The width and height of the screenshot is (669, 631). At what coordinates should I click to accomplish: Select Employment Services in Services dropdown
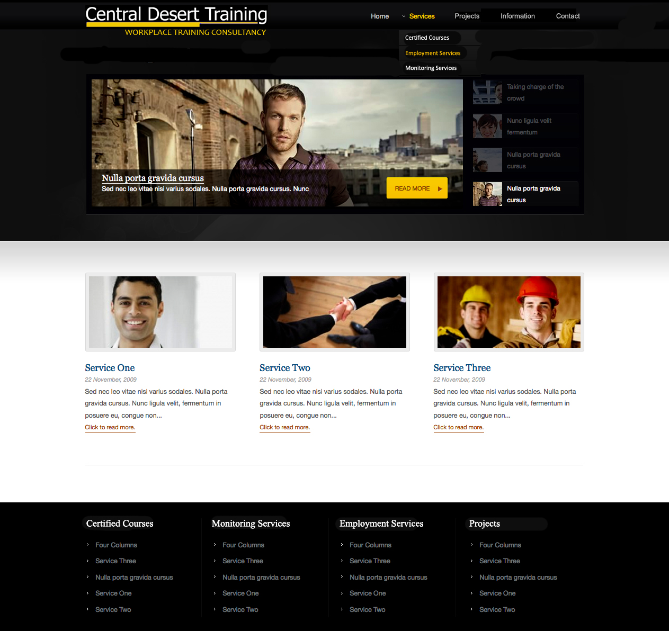433,53
